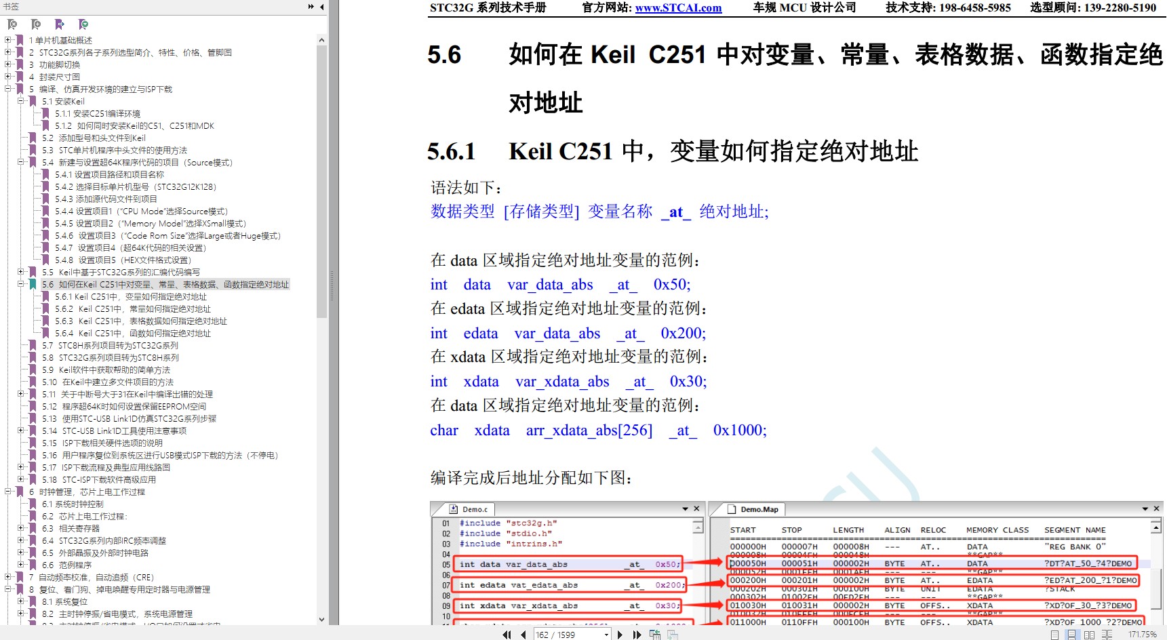This screenshot has width=1167, height=640.
Task: Open bookmark 5.2 添加型号和头文件到Keil
Action: [94, 138]
